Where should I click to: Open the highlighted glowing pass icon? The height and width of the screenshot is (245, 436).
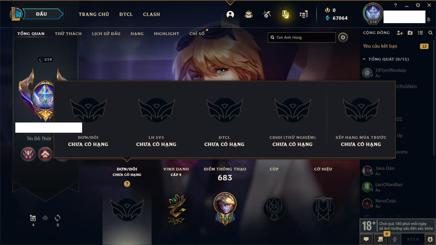(285, 14)
